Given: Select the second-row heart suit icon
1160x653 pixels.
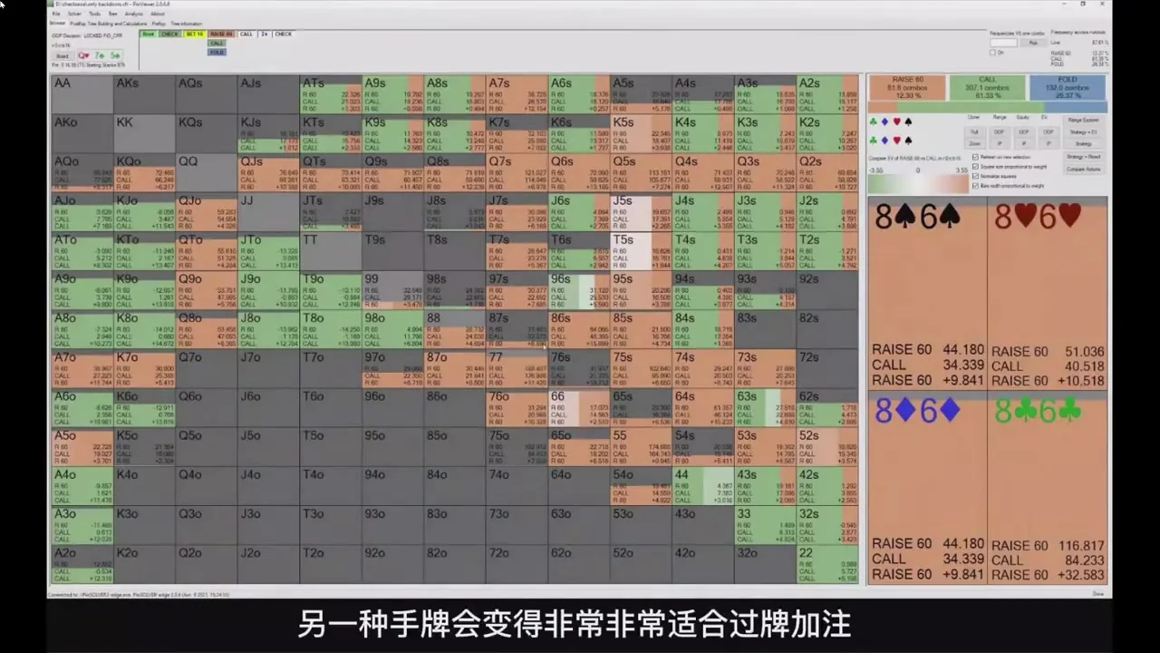Looking at the screenshot, I should click(896, 141).
